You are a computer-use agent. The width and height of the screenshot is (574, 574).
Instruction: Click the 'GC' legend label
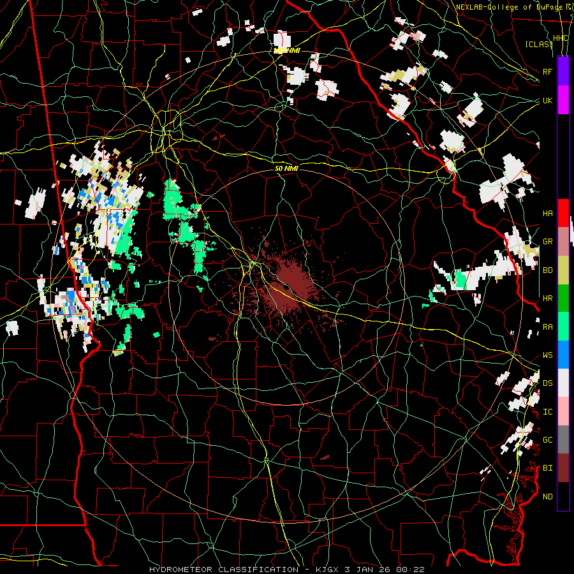pyautogui.click(x=547, y=440)
